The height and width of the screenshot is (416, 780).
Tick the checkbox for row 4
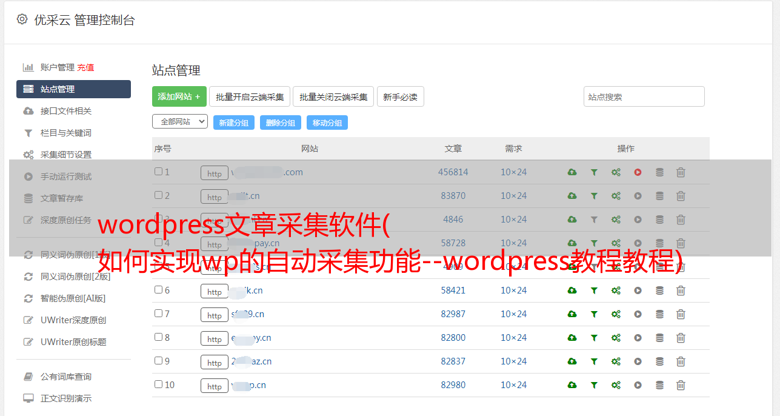[158, 243]
